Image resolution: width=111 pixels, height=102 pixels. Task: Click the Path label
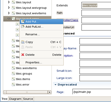tap(59, 13)
